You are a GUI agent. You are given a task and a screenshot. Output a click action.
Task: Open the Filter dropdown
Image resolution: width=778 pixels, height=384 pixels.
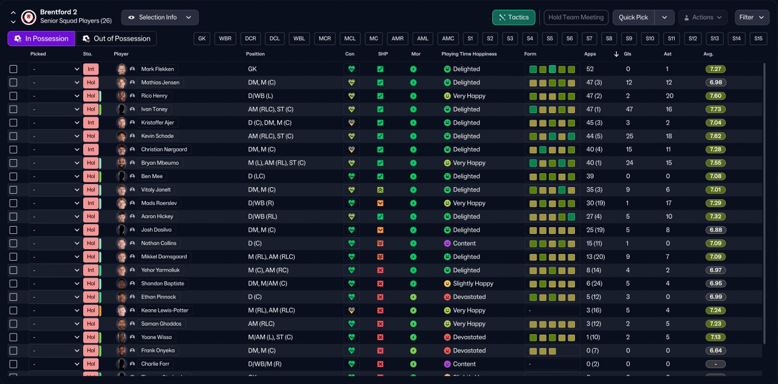point(752,18)
